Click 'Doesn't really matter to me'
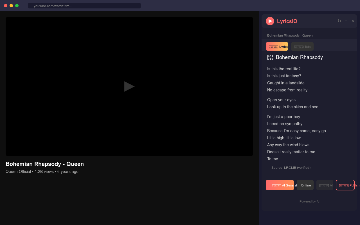This screenshot has width=360, height=225. (291, 152)
